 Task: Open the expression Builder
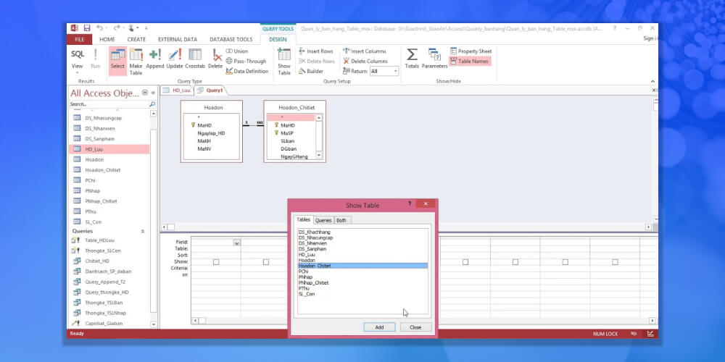311,71
